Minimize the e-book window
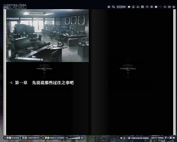Screen dimensions: 177x142 (165, 7)
